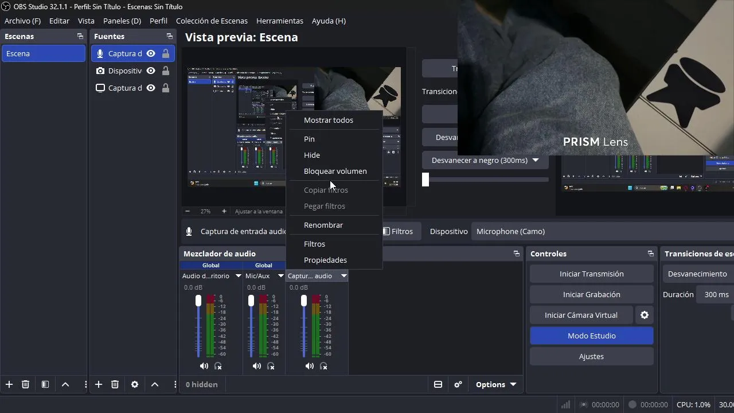This screenshot has width=734, height=413.
Task: Zoom in preview with plus button
Action: point(224,211)
